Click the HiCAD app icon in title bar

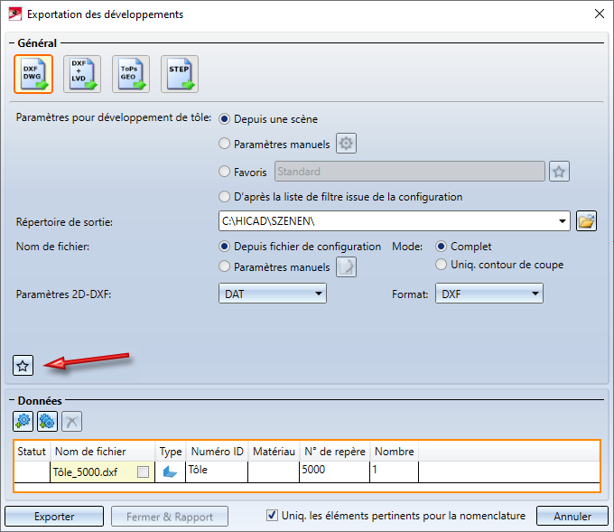pos(14,14)
